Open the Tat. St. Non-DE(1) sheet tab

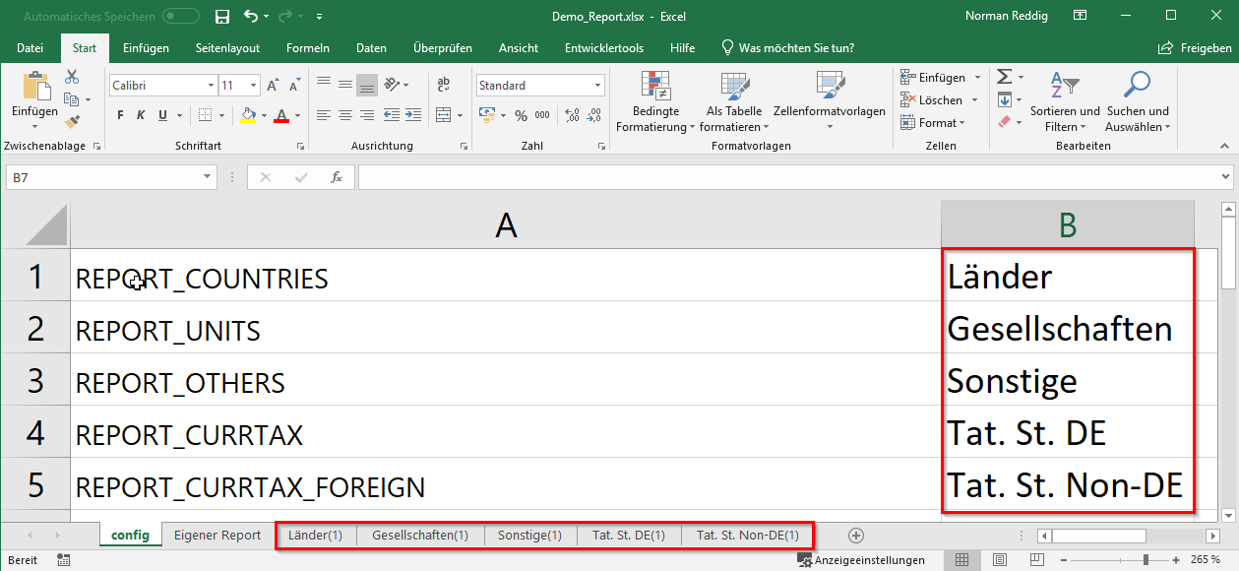pos(748,536)
